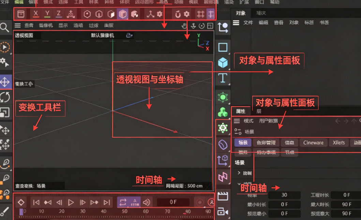
Task: Click the 工程时长 field
Action: (346, 195)
